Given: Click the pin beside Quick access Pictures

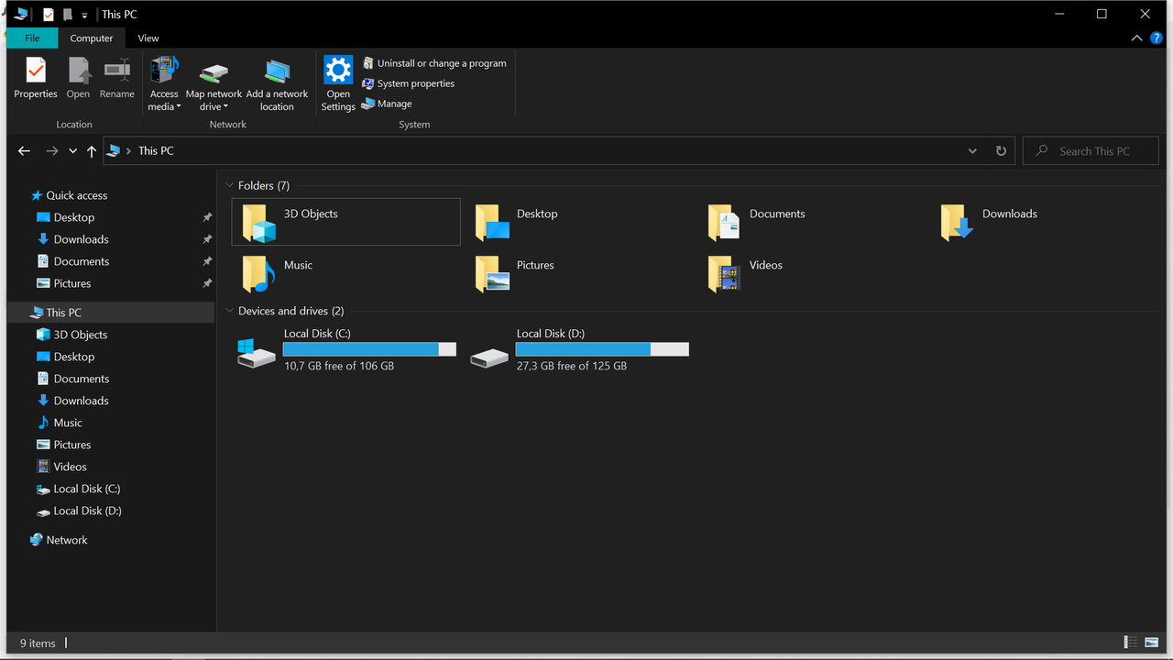Looking at the screenshot, I should [x=207, y=283].
